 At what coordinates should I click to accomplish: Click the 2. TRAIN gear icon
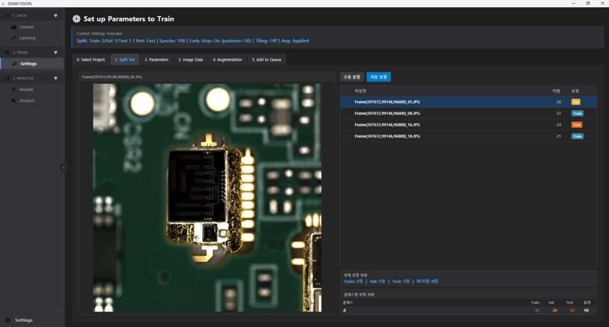point(7,52)
